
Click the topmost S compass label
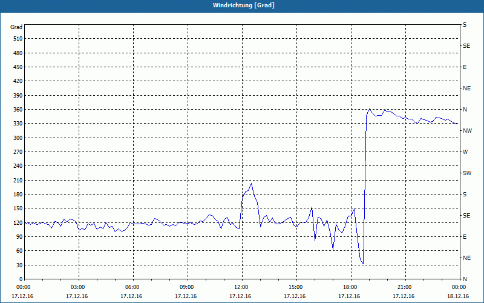tap(465, 25)
